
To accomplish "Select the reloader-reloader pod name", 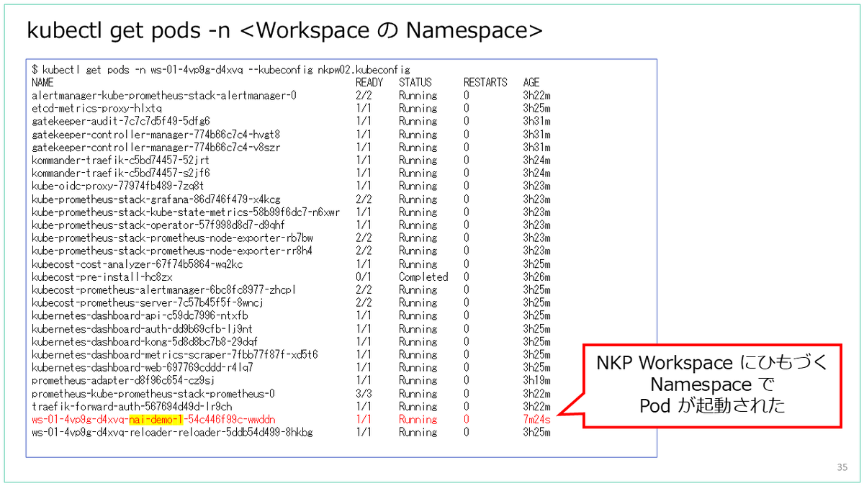I will click(172, 433).
